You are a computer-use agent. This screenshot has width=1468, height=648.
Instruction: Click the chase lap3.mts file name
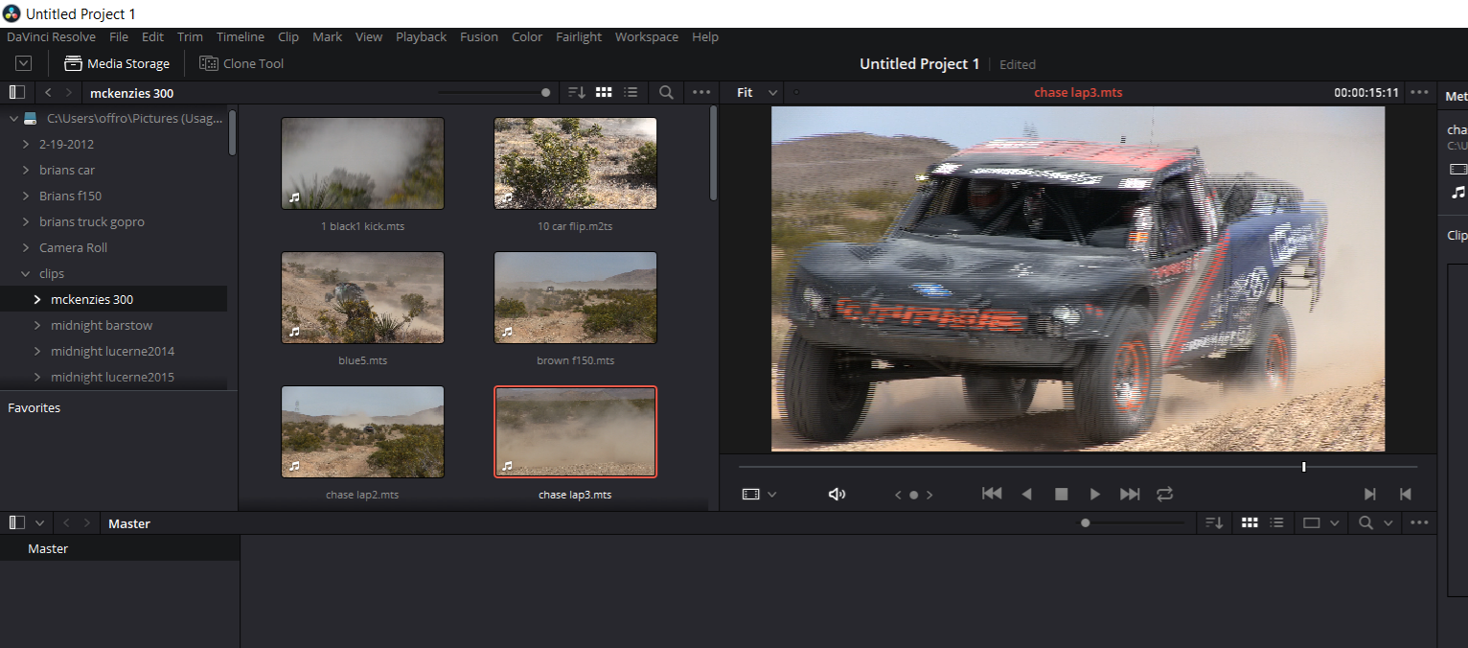point(575,495)
